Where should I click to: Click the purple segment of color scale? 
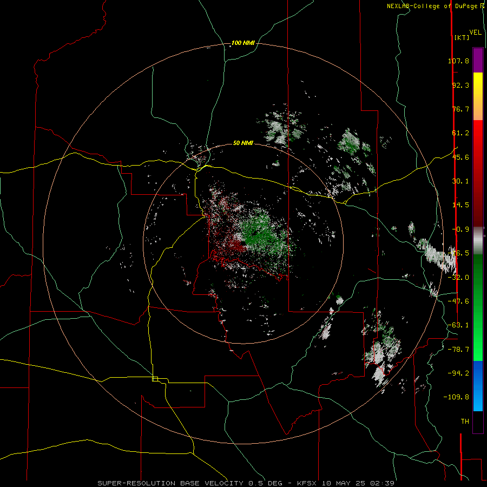pyautogui.click(x=478, y=60)
